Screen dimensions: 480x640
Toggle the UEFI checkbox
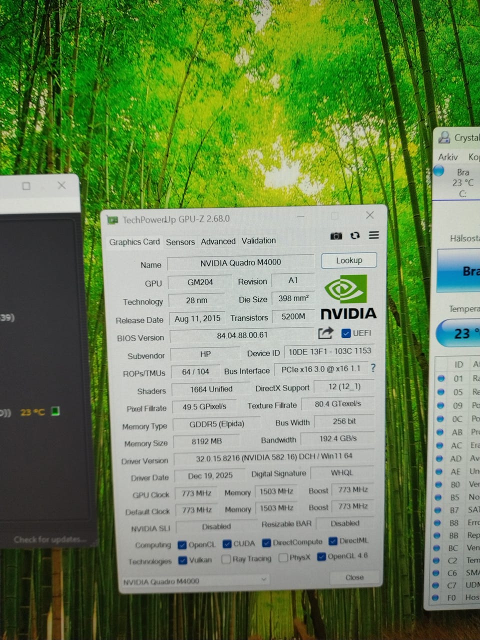point(345,333)
